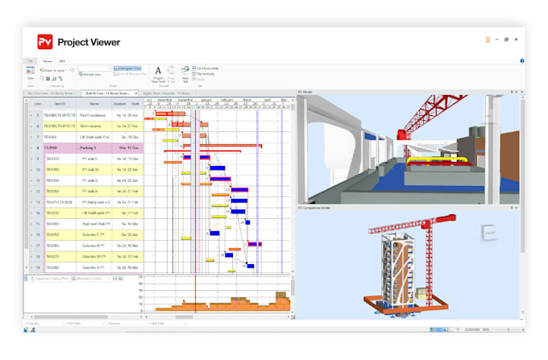Click the Line column header

37,104
